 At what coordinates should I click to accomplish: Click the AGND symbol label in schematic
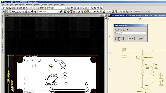[x=124, y=56]
